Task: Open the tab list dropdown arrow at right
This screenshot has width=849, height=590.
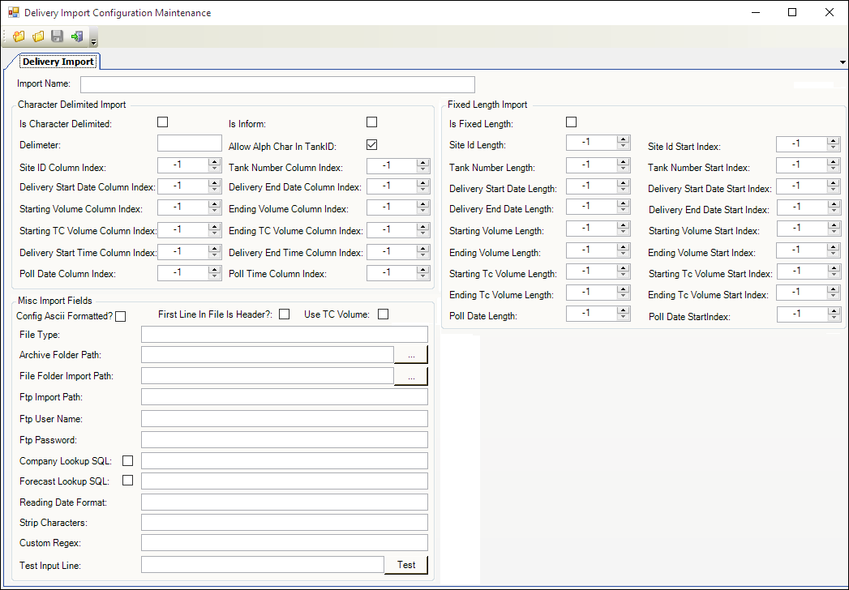Action: point(841,62)
